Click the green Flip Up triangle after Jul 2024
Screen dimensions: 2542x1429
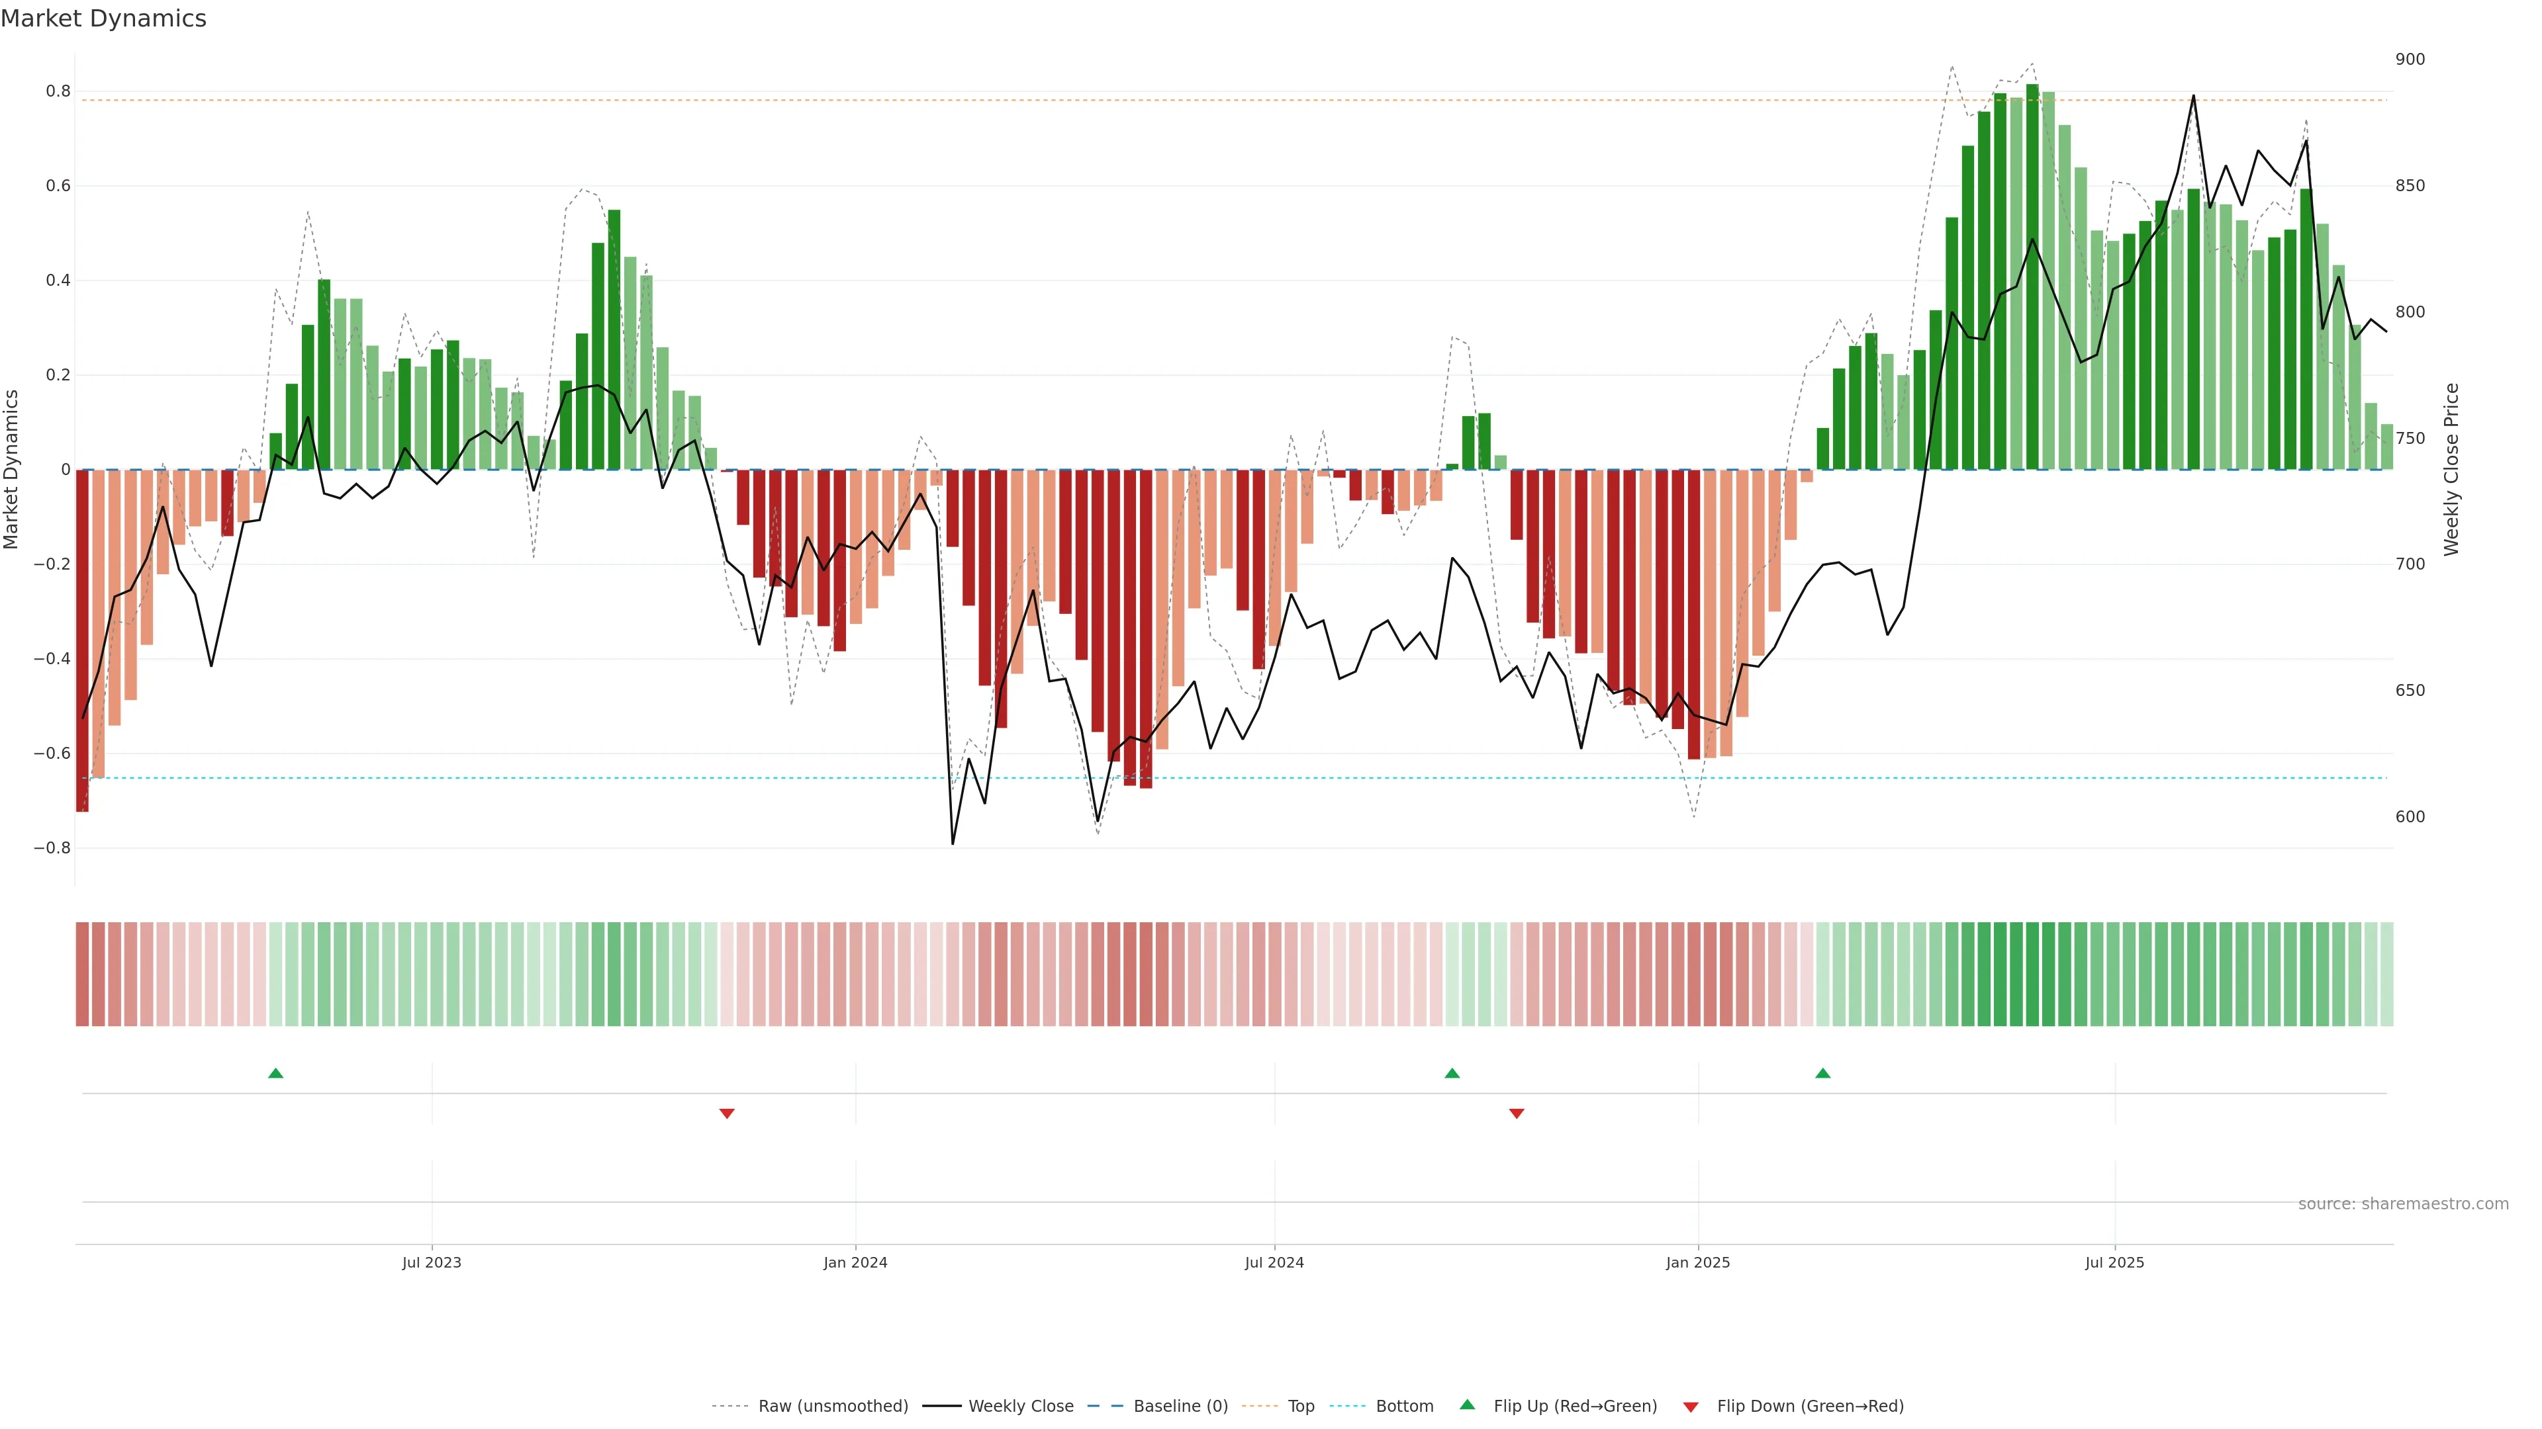point(1452,1073)
